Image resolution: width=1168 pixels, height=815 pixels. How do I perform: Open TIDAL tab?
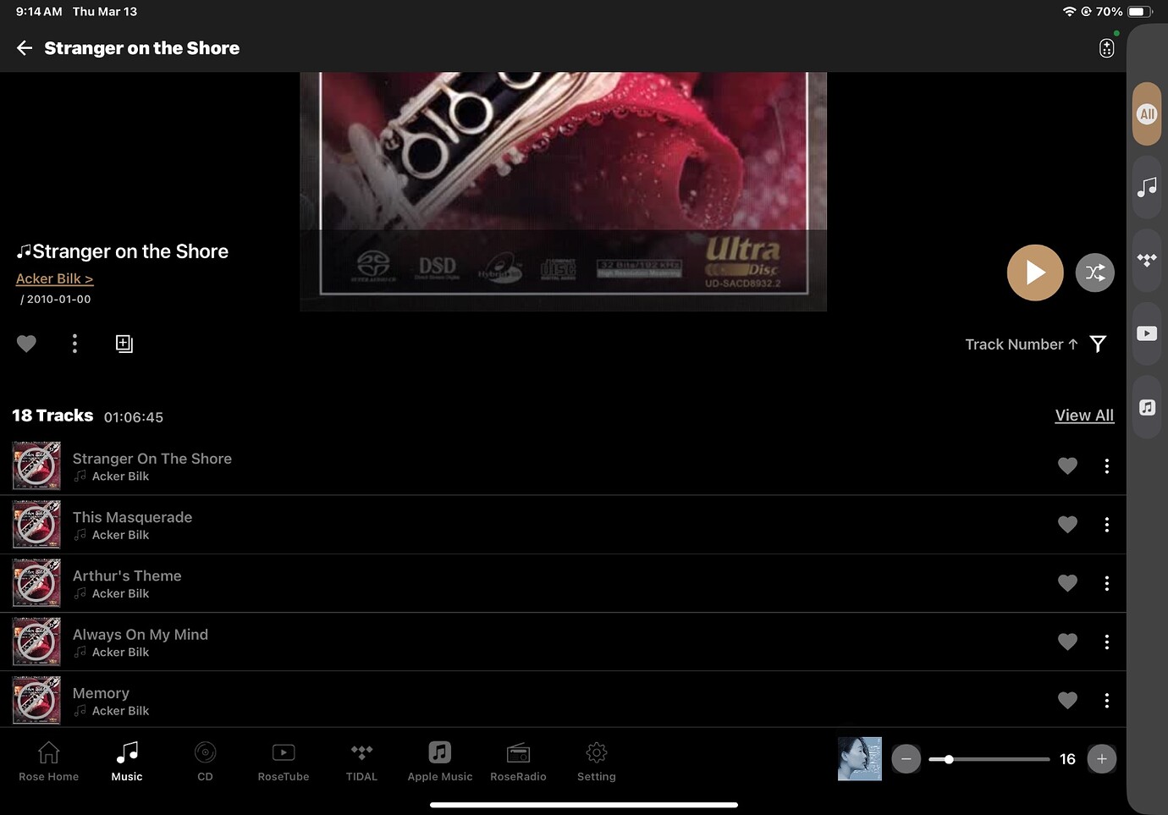point(361,761)
